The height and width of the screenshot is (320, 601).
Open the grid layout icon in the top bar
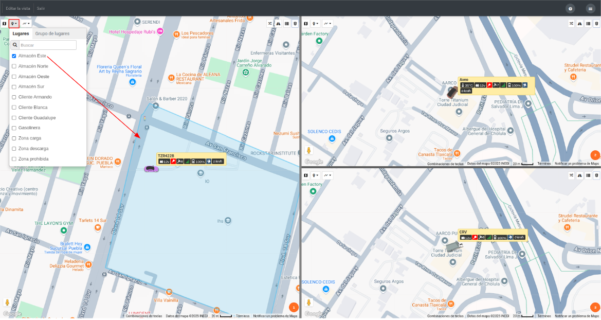click(x=590, y=9)
